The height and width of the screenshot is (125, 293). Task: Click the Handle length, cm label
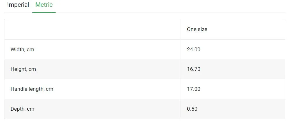(32, 89)
